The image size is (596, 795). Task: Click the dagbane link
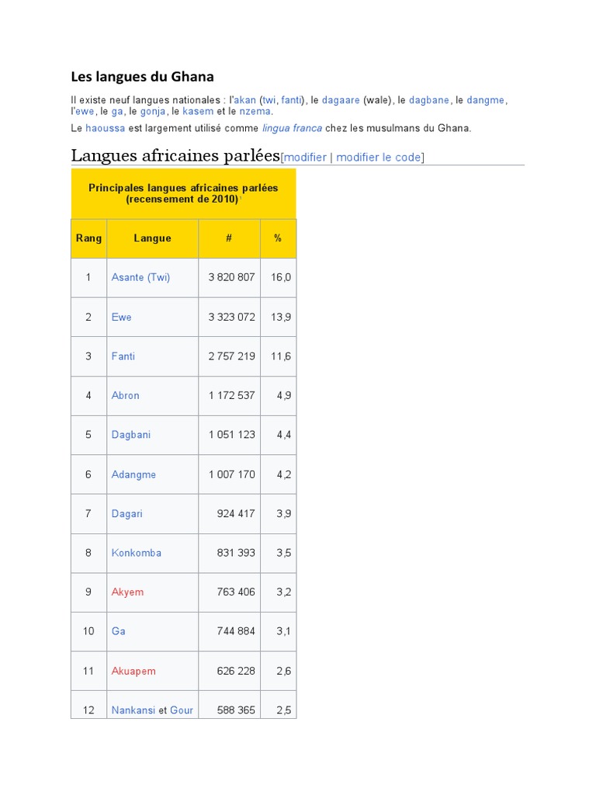428,100
